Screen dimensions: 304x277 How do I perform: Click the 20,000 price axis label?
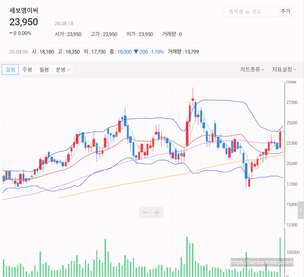(292, 164)
